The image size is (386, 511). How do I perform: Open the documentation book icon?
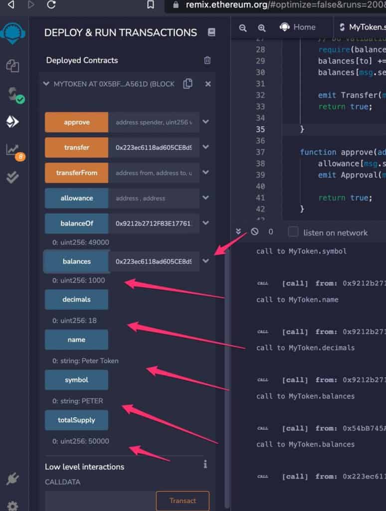tap(211, 32)
